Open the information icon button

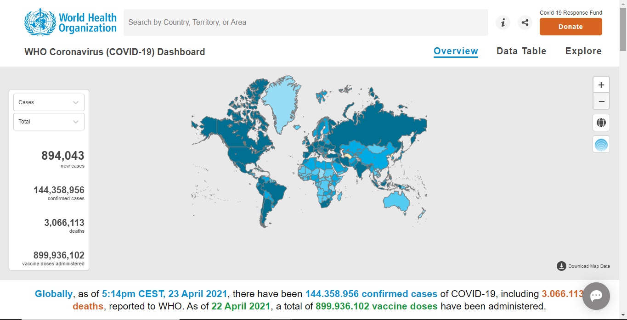click(x=503, y=22)
